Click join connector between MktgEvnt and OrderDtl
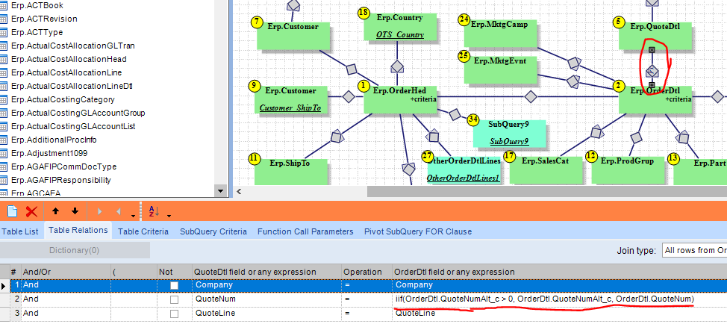 (x=573, y=81)
